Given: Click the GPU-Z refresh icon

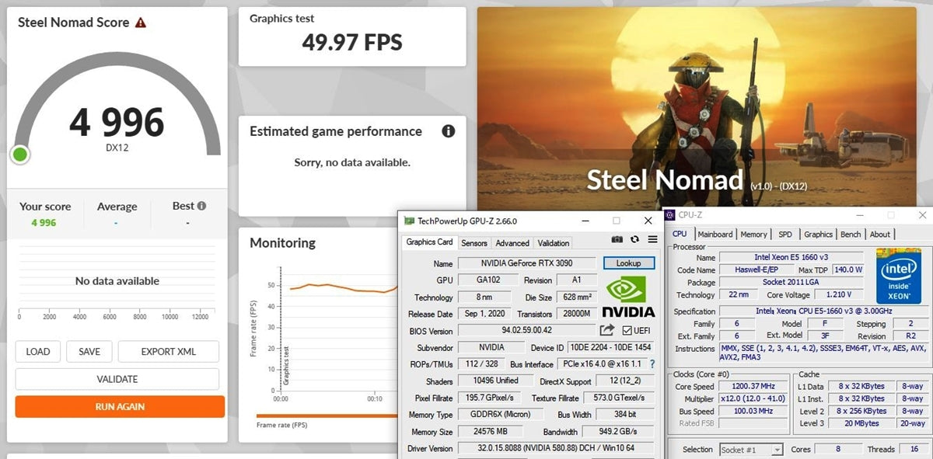Looking at the screenshot, I should [634, 240].
